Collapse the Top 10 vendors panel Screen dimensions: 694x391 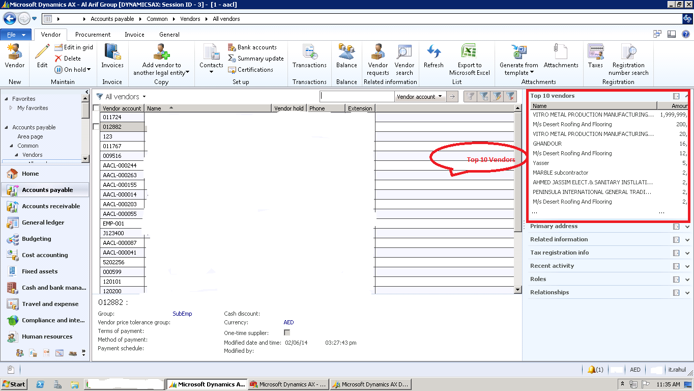[686, 96]
